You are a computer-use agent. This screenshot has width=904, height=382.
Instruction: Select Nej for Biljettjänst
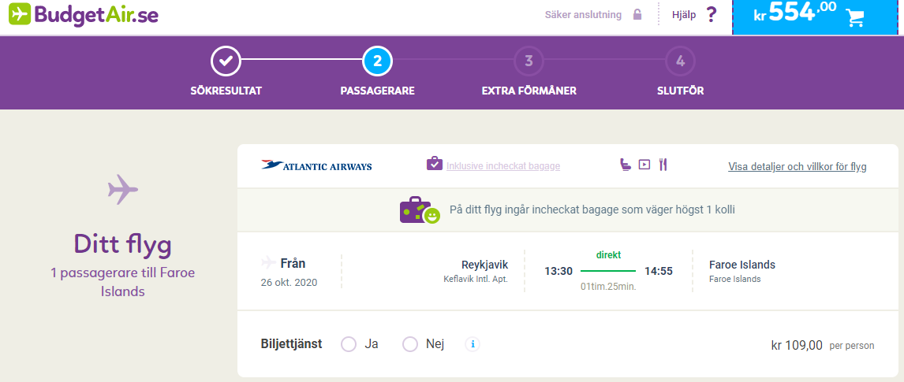(410, 345)
